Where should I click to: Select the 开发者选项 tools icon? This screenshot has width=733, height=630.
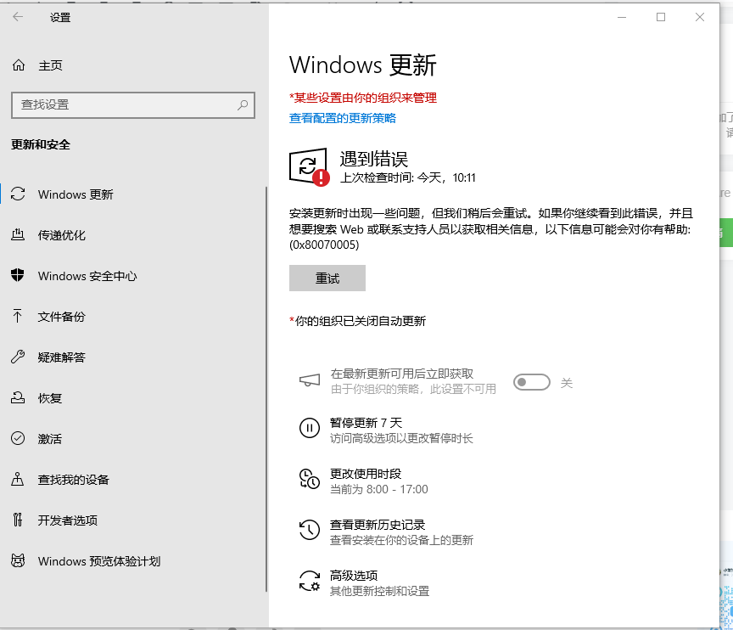[18, 520]
